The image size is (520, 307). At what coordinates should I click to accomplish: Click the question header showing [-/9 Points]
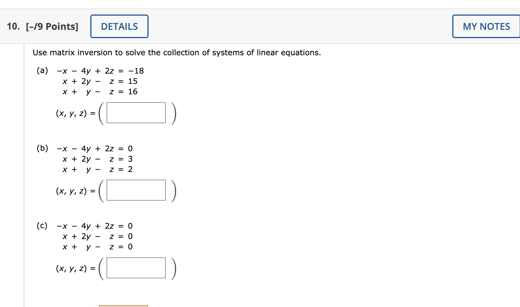click(x=53, y=26)
